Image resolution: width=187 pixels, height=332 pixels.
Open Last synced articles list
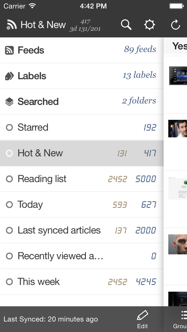59,230
